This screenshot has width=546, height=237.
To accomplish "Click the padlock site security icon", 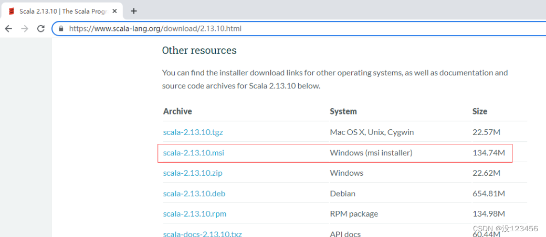I will point(61,28).
